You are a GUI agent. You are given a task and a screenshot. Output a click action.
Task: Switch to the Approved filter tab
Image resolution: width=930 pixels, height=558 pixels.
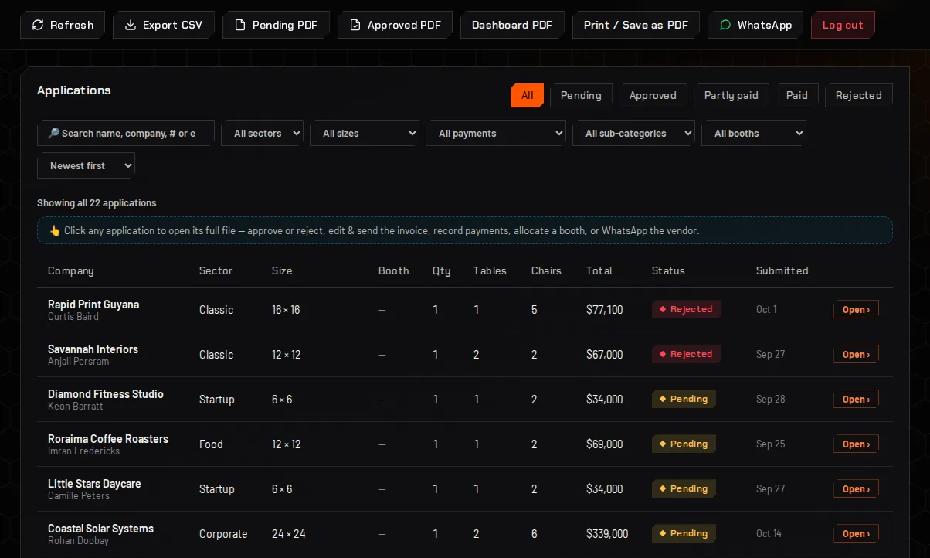point(653,95)
